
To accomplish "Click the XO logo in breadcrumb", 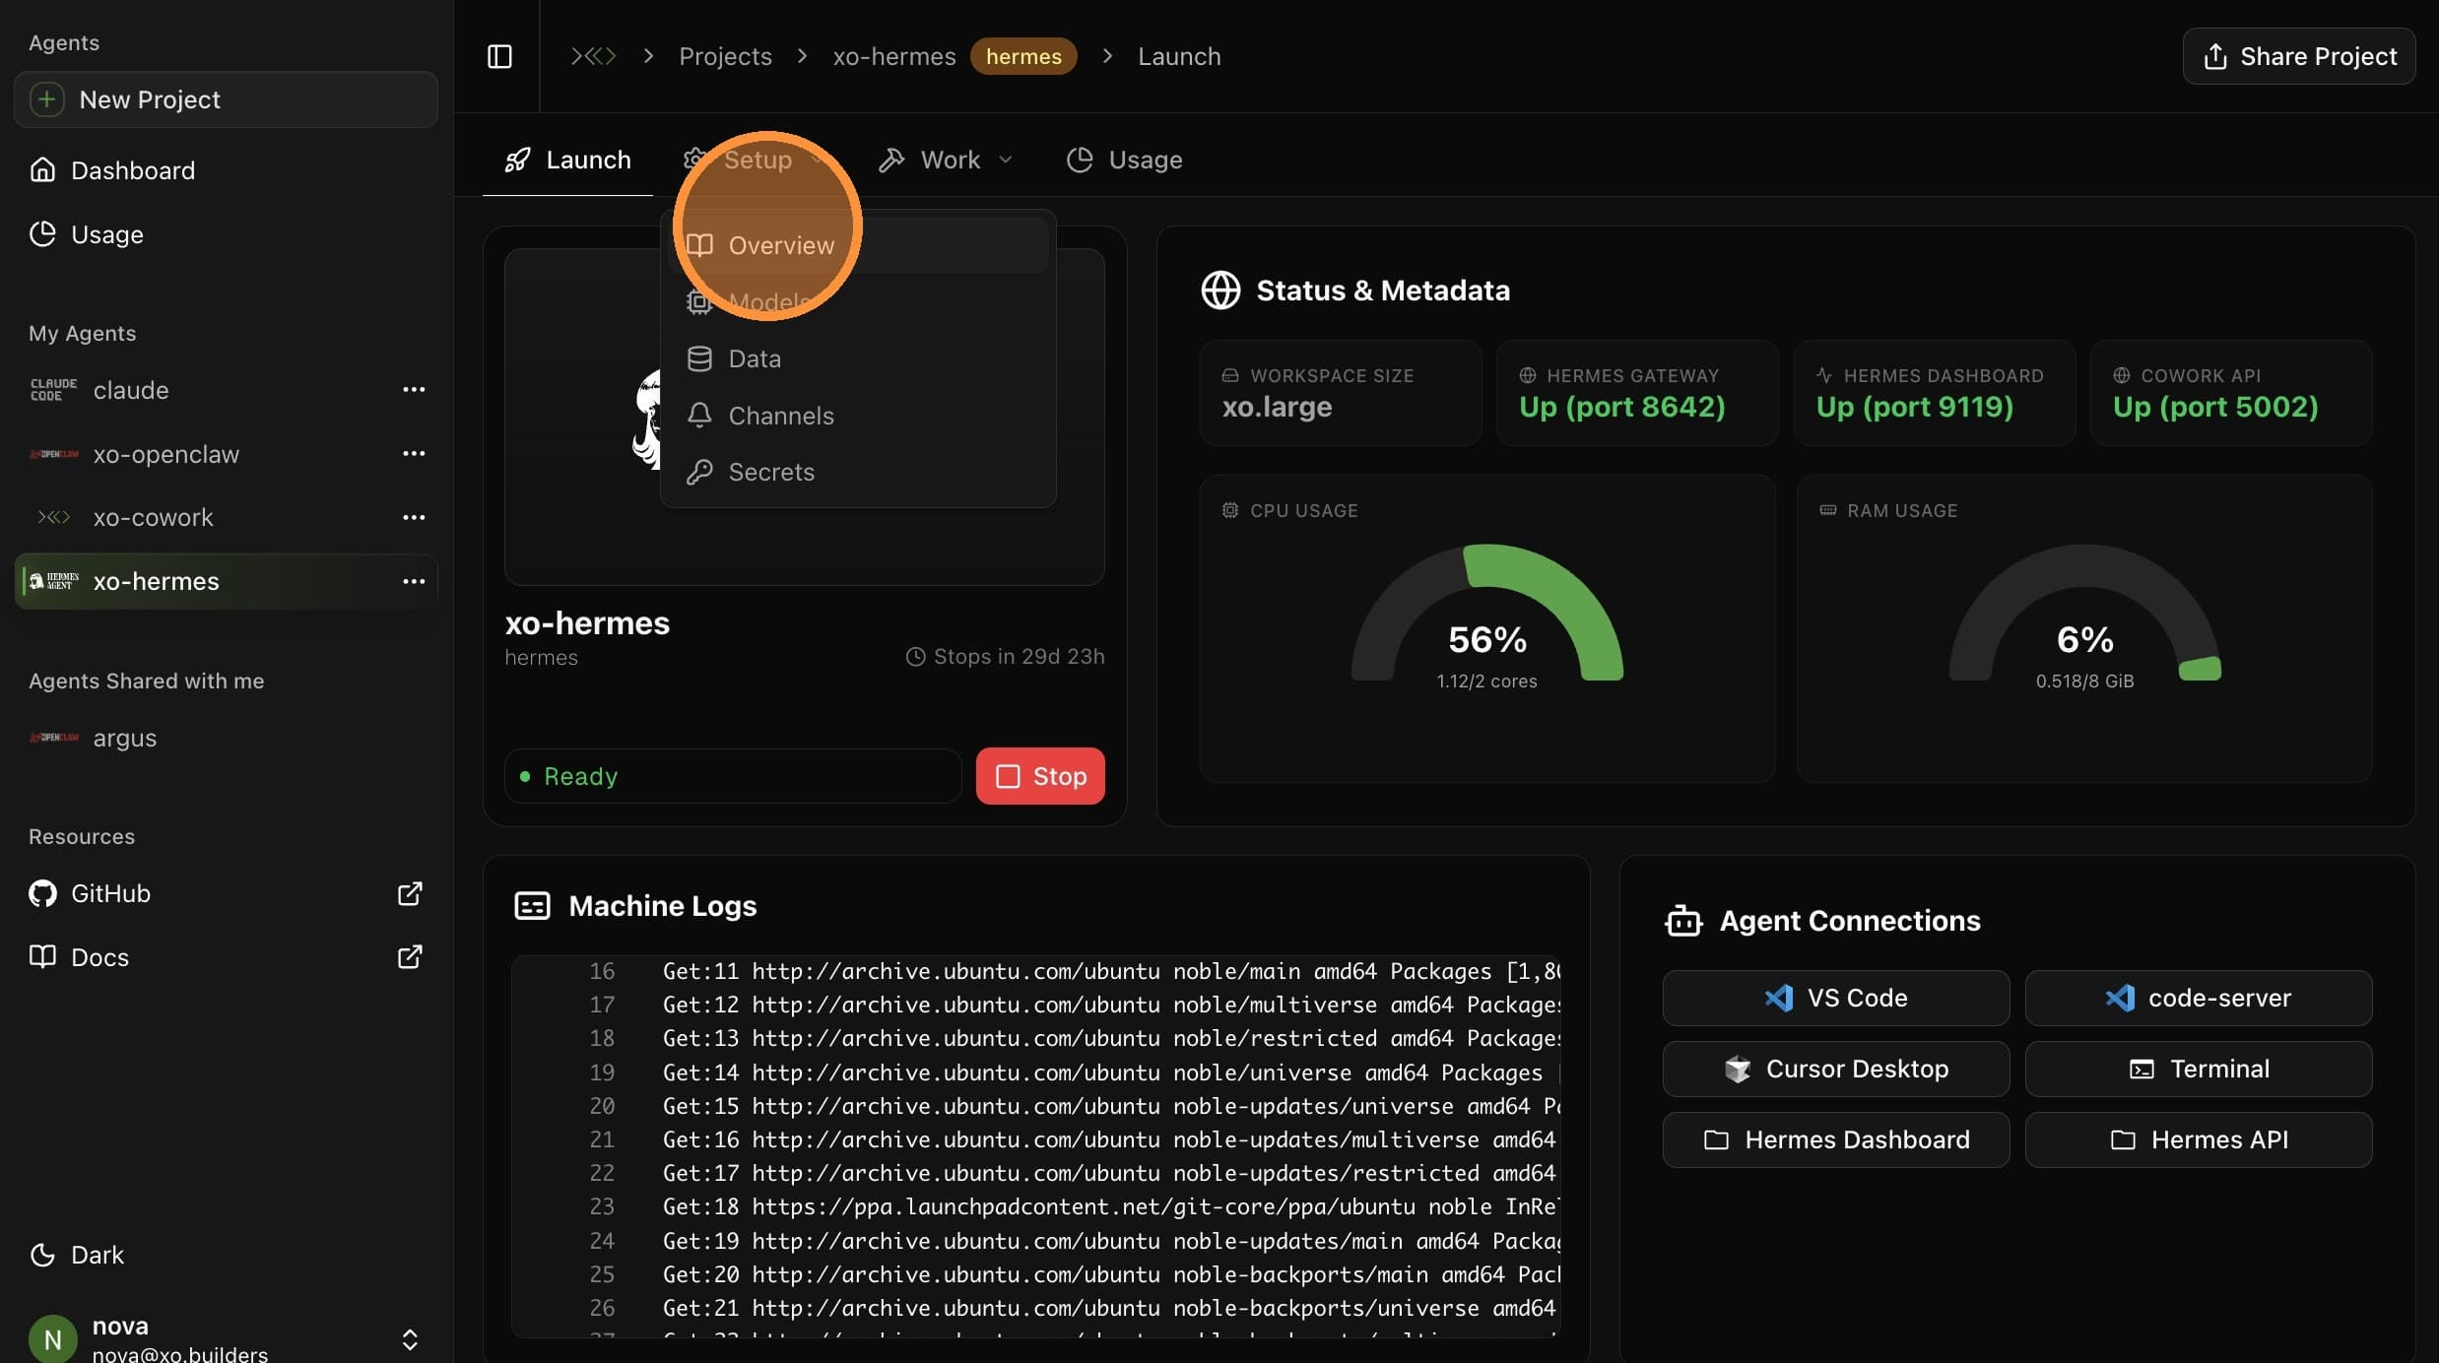I will [x=593, y=56].
